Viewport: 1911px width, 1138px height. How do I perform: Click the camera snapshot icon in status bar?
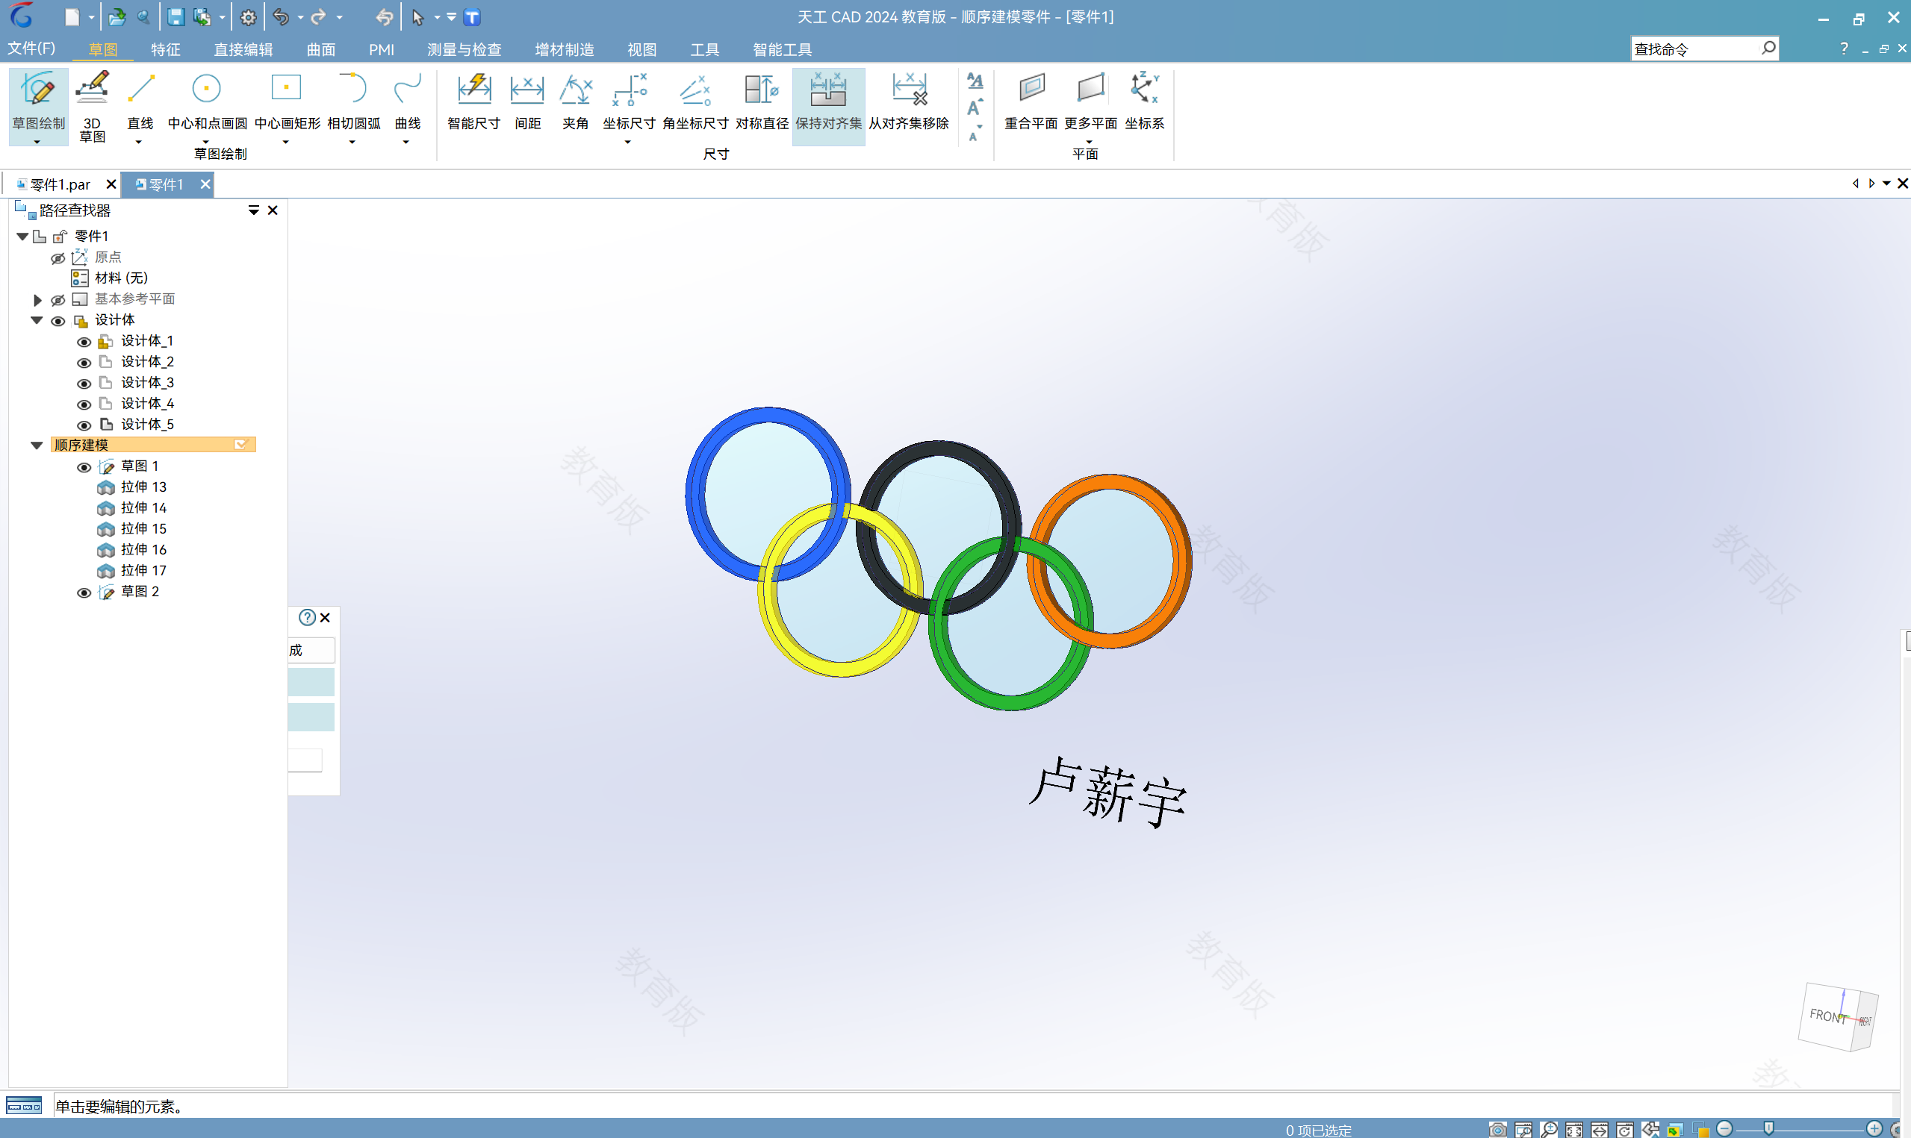pos(1497,1129)
